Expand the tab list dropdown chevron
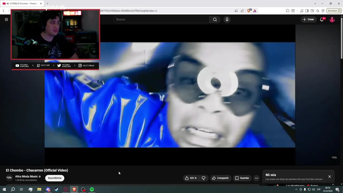The height and width of the screenshot is (193, 343). tap(315, 4)
